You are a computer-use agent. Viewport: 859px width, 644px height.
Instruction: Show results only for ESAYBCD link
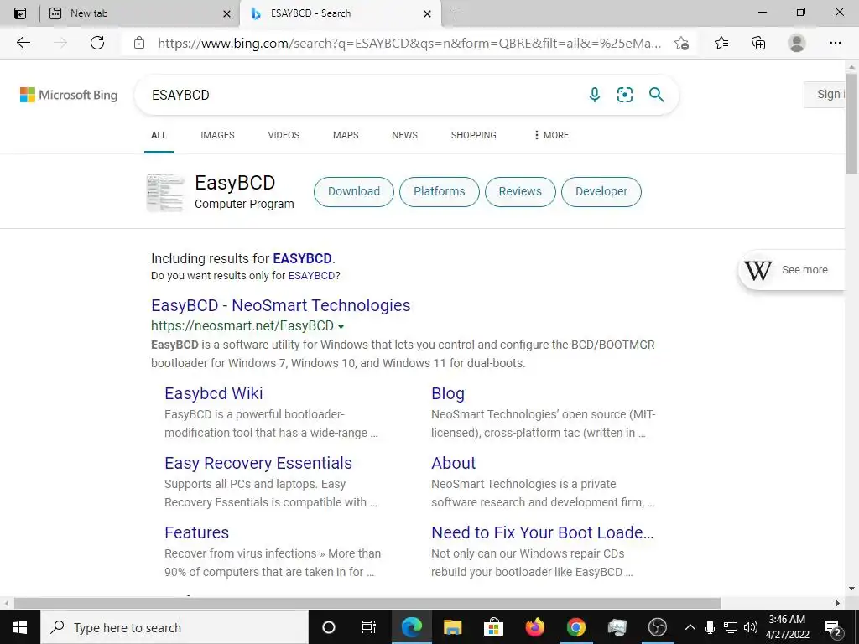pos(311,275)
